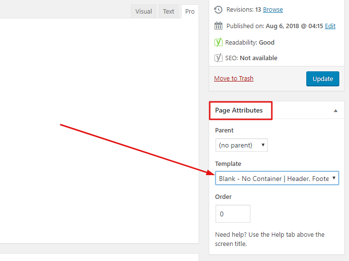
Task: Click the published date calendar icon
Action: tap(218, 26)
